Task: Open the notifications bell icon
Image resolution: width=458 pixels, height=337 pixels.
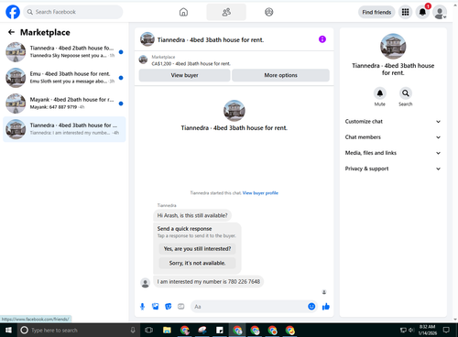Action: (422, 12)
